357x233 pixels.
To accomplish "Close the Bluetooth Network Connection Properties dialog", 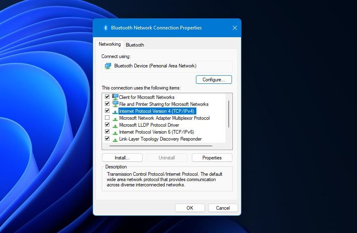I will tap(235, 28).
